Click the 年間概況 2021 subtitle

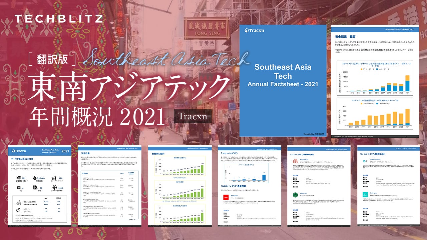tap(97, 117)
